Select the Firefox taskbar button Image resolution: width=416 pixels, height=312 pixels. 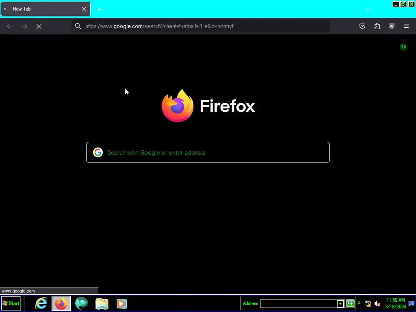click(x=61, y=303)
